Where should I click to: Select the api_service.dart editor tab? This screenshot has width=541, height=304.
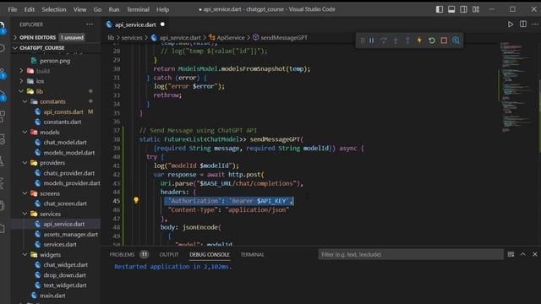tap(135, 24)
